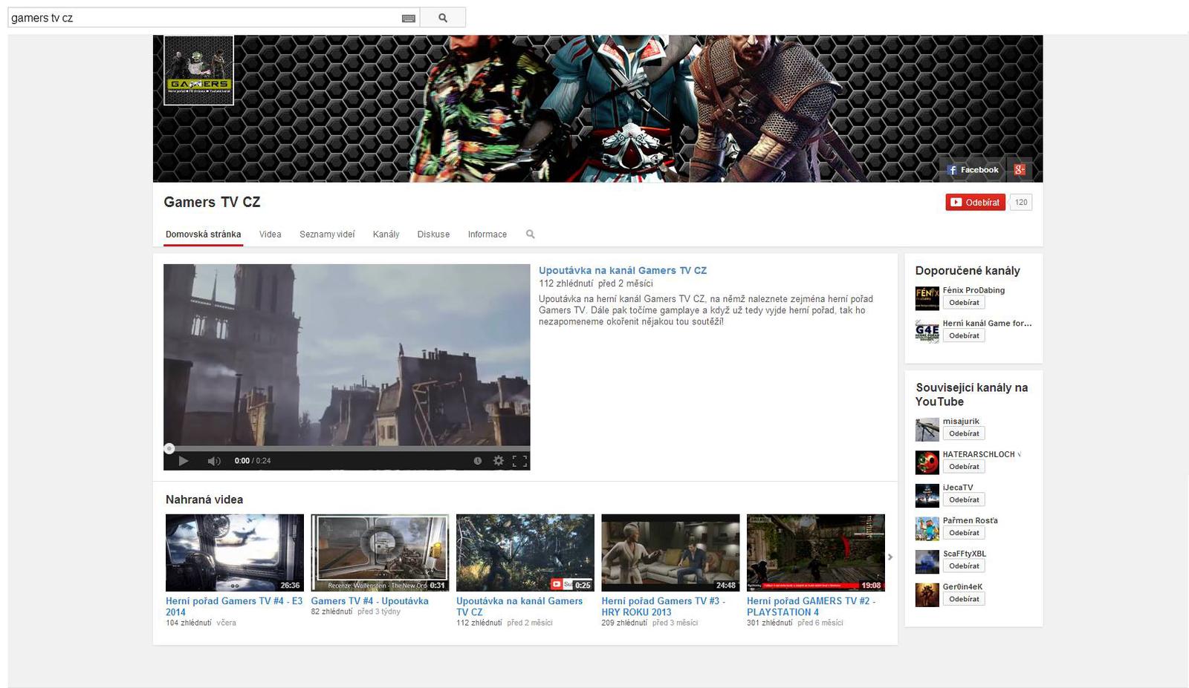The height and width of the screenshot is (688, 1189).
Task: Show next uploaded videos with right arrow
Action: (x=890, y=557)
